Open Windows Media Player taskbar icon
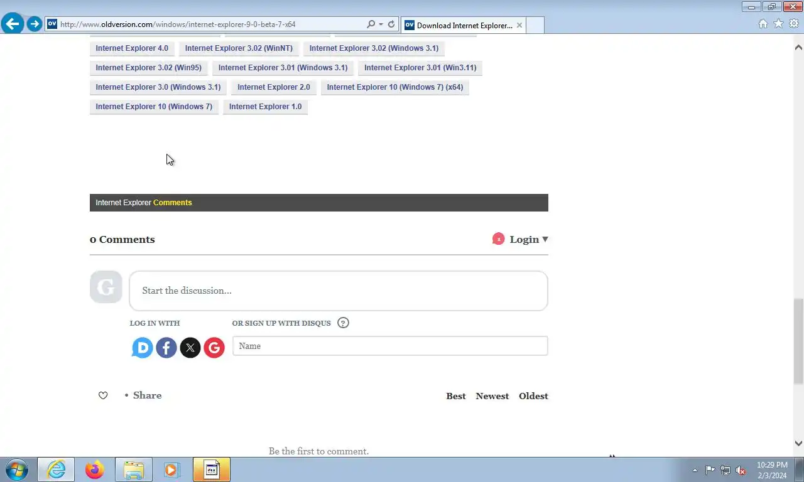Screen dimensions: 804x482 coord(172,469)
